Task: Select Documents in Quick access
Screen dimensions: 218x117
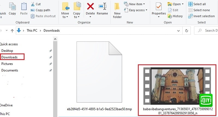Action: tap(10, 70)
